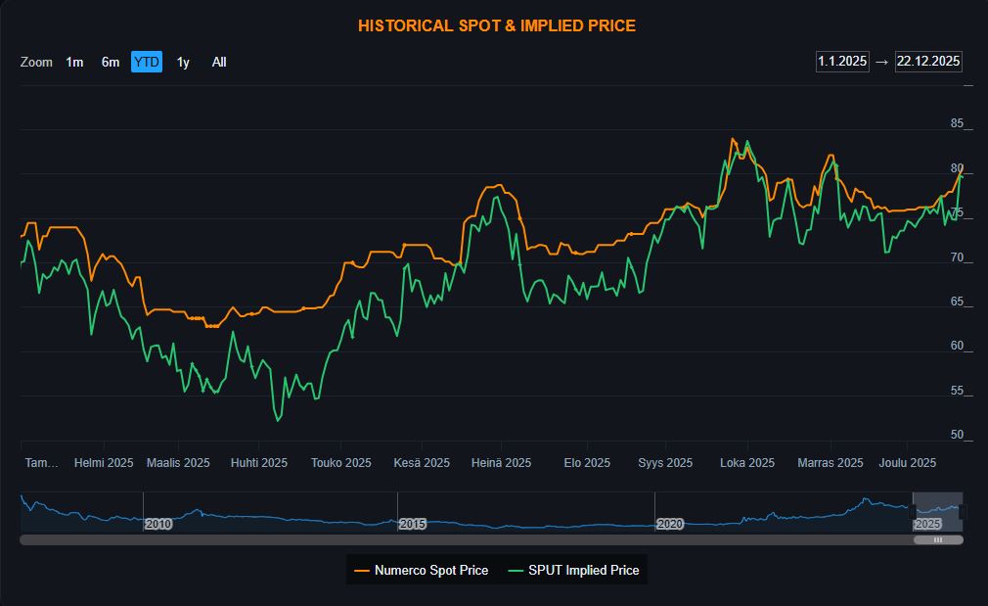Click the Heinä 2025 x-axis label

click(x=501, y=463)
